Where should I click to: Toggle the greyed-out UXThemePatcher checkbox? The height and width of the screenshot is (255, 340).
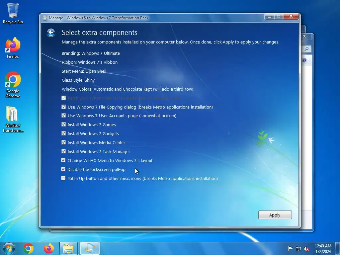[63, 98]
